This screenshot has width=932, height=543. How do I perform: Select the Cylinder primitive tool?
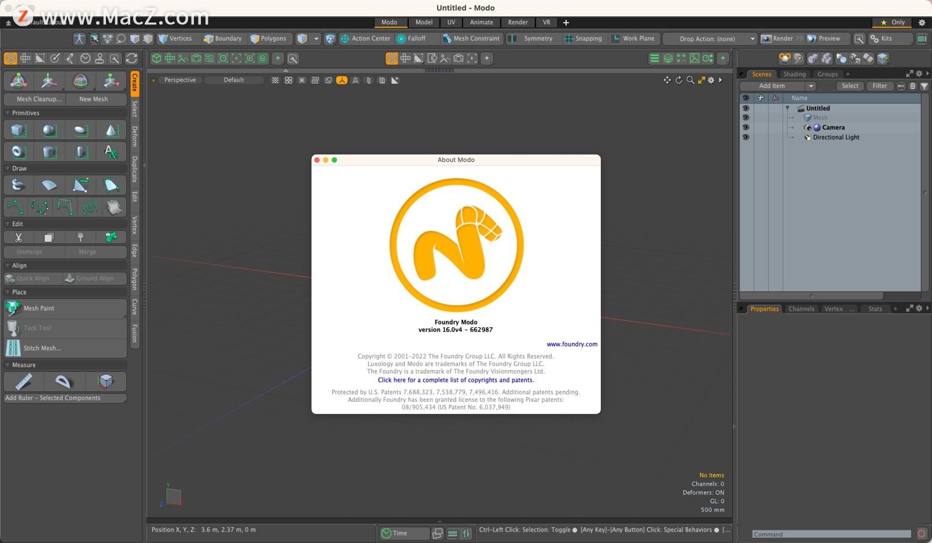point(50,152)
